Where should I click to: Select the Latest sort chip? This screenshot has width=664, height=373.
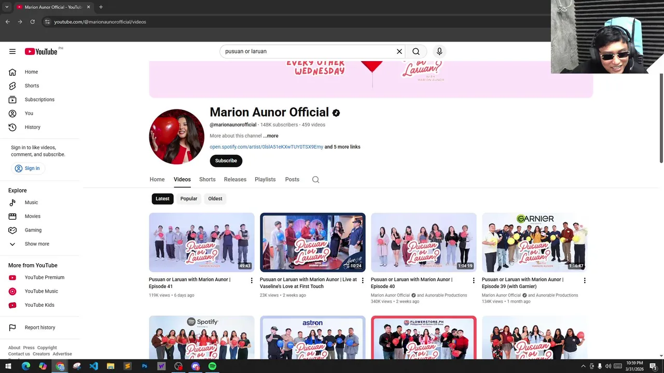162,198
